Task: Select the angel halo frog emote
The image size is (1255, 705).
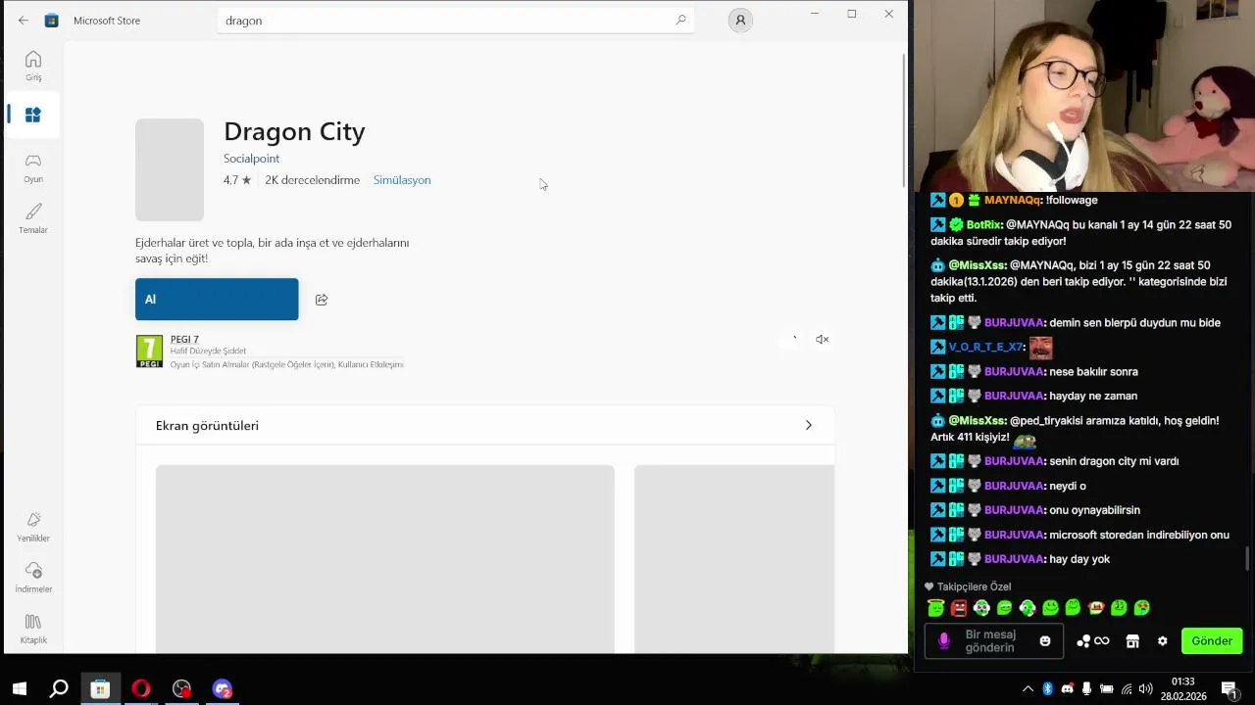Action: (935, 608)
